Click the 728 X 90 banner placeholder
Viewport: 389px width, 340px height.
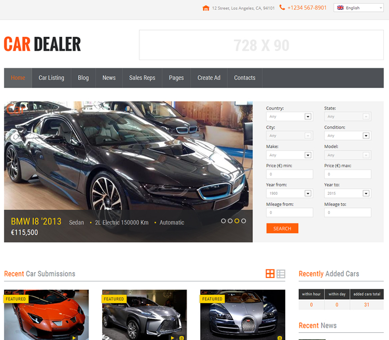[x=261, y=45]
